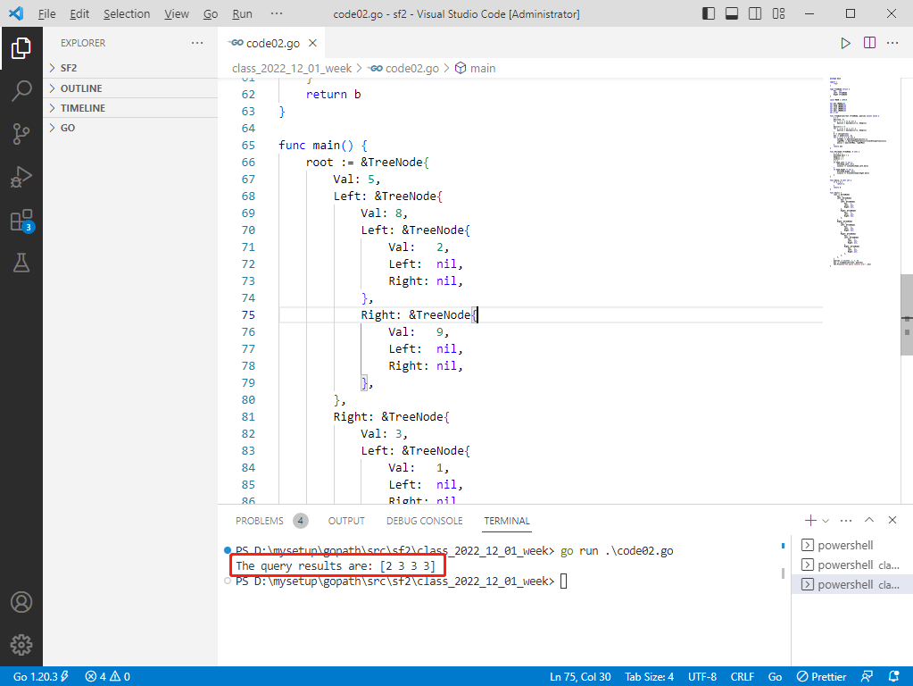Viewport: 913px width, 686px height.
Task: Run the Go file with play icon
Action: click(845, 43)
